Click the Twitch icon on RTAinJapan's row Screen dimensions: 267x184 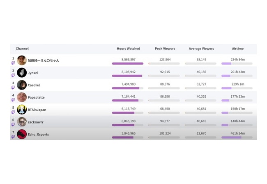coord(13,112)
